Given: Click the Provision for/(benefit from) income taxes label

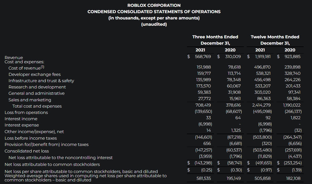Looking at the screenshot, I should (46, 144).
